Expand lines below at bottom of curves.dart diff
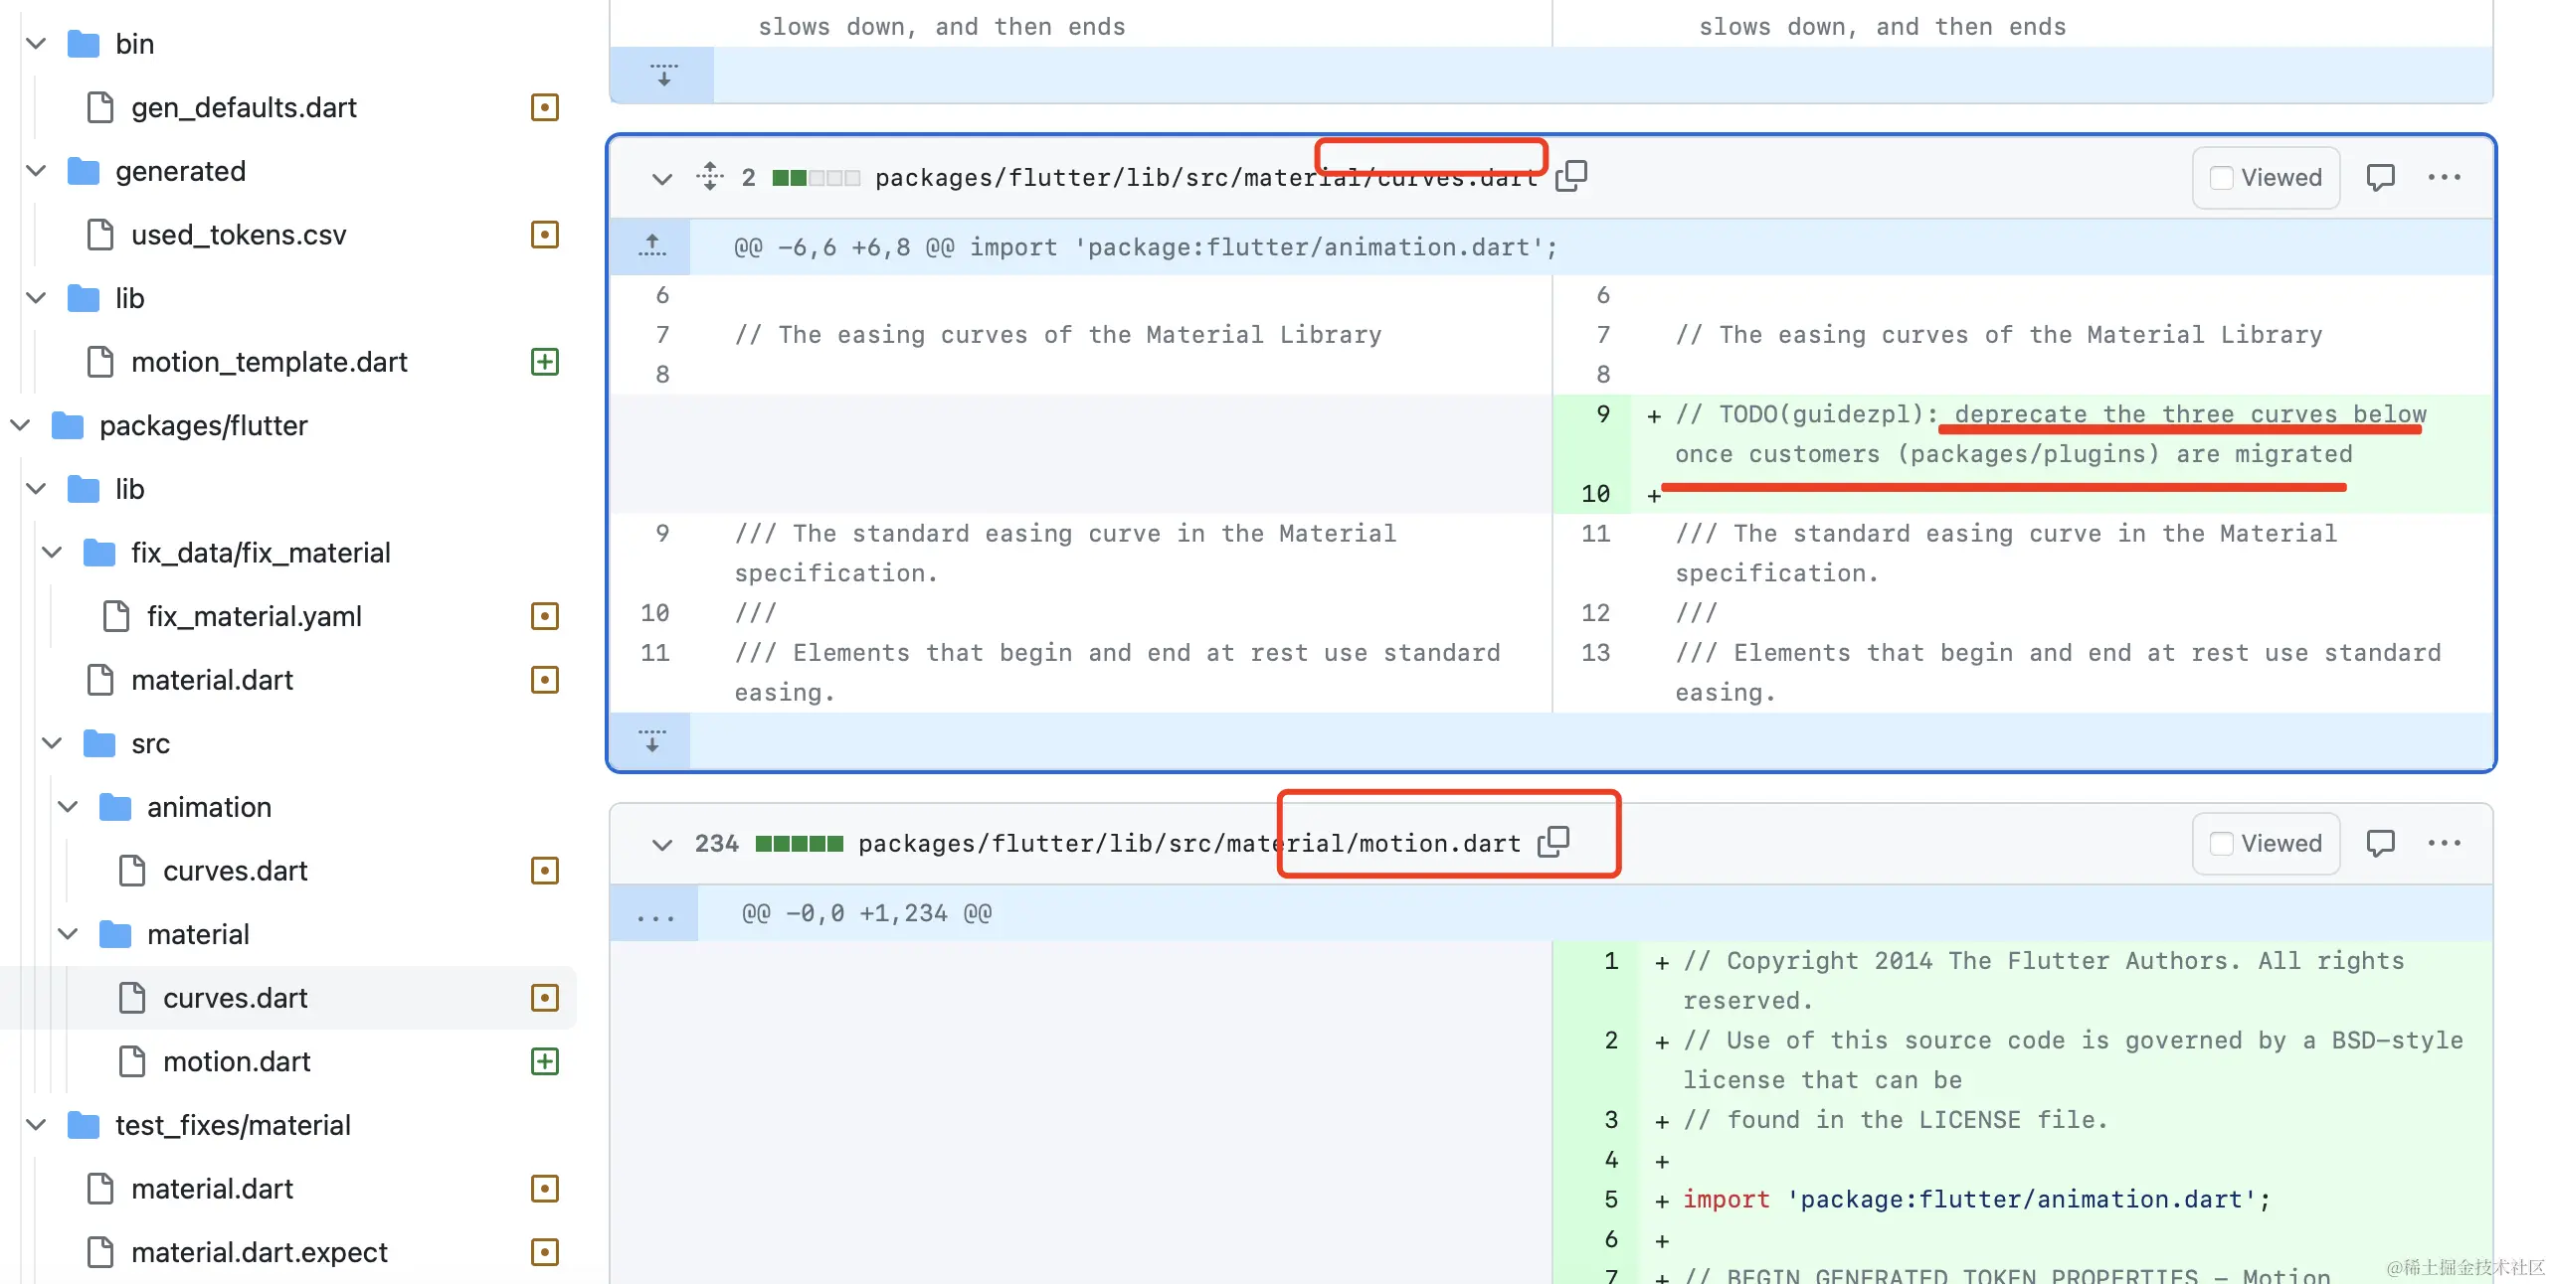The image size is (2552, 1284). [x=651, y=740]
